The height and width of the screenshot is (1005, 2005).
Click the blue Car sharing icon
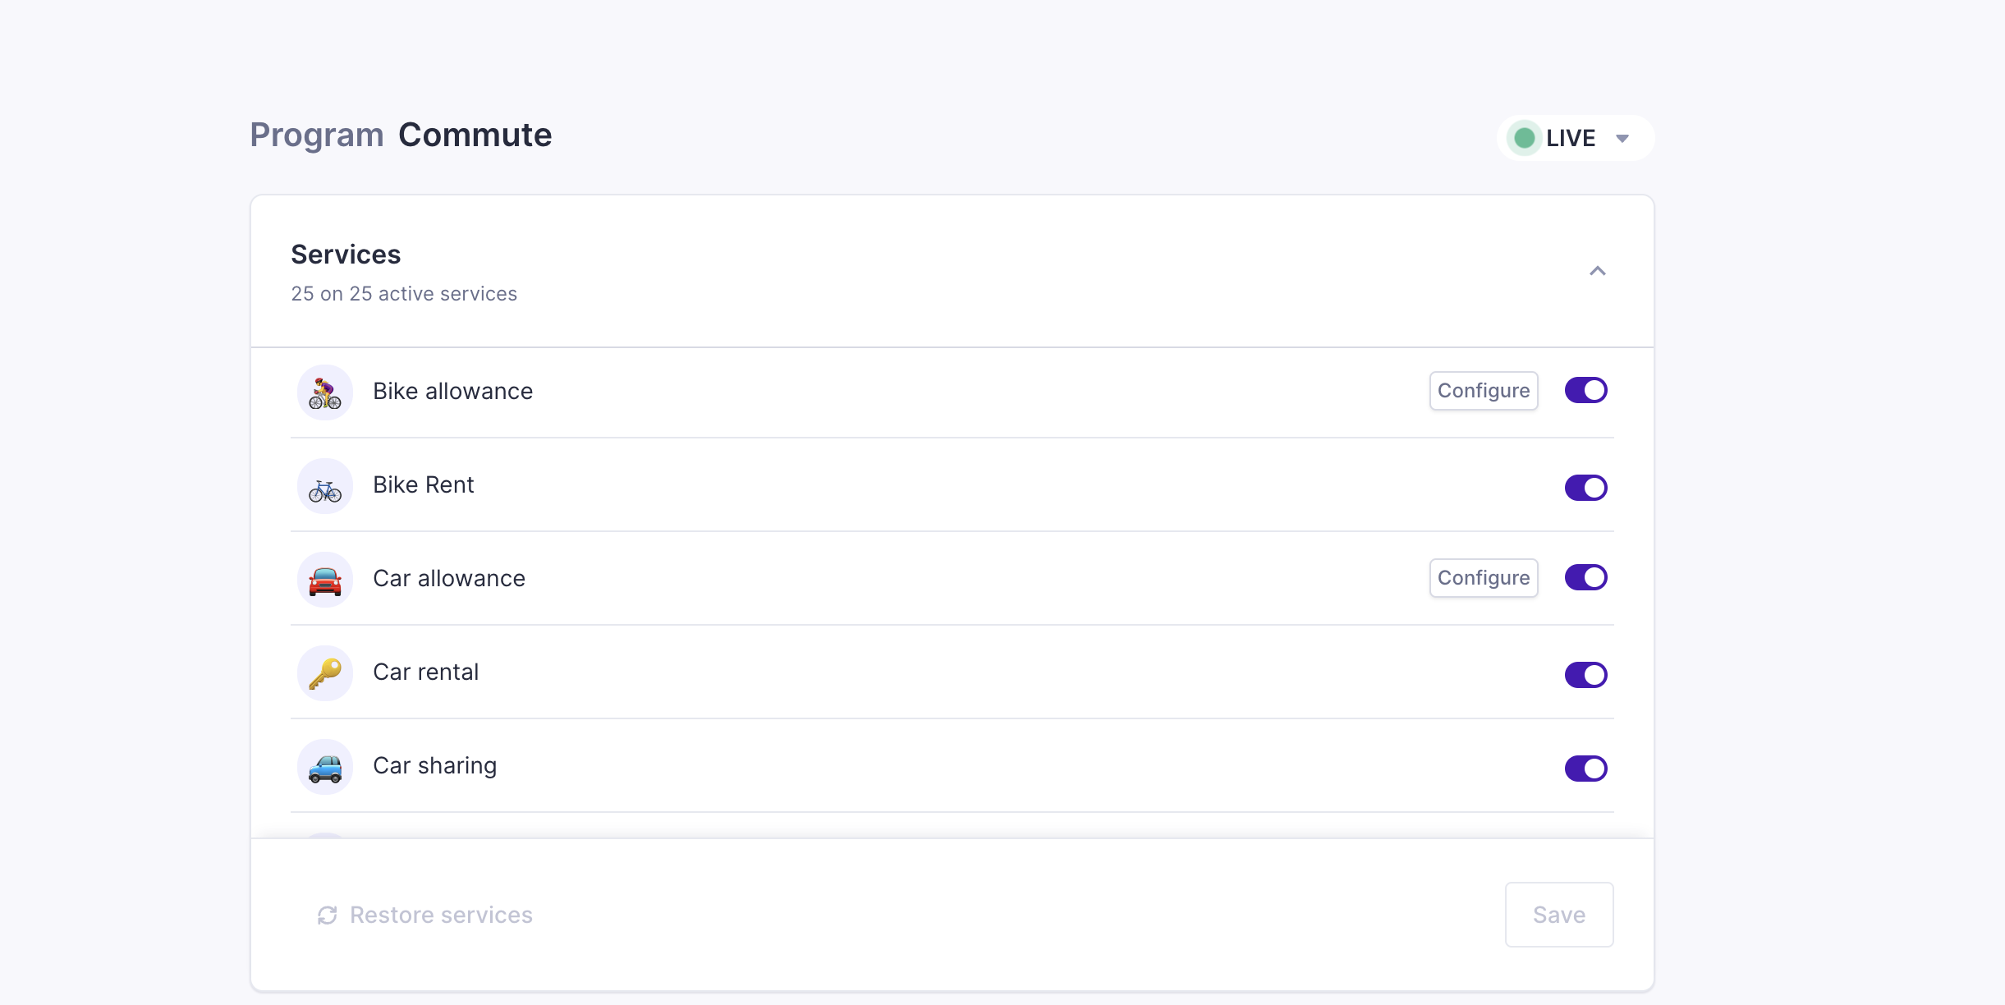coord(325,768)
